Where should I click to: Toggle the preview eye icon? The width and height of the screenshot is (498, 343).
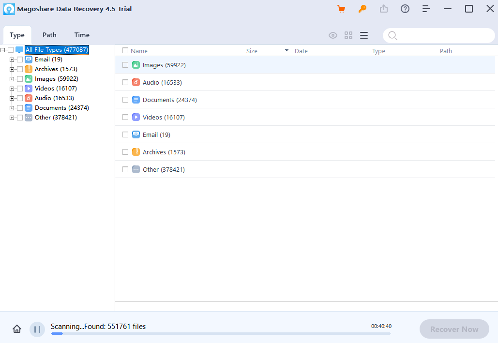click(333, 35)
